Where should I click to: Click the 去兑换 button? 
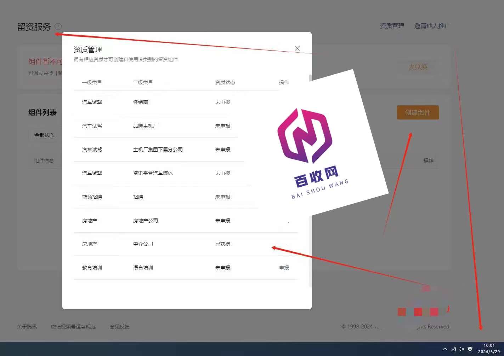click(x=418, y=67)
